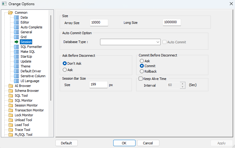Click the Theme page icon
Image resolution: width=235 pixels, height=148 pixels.
pos(16,66)
